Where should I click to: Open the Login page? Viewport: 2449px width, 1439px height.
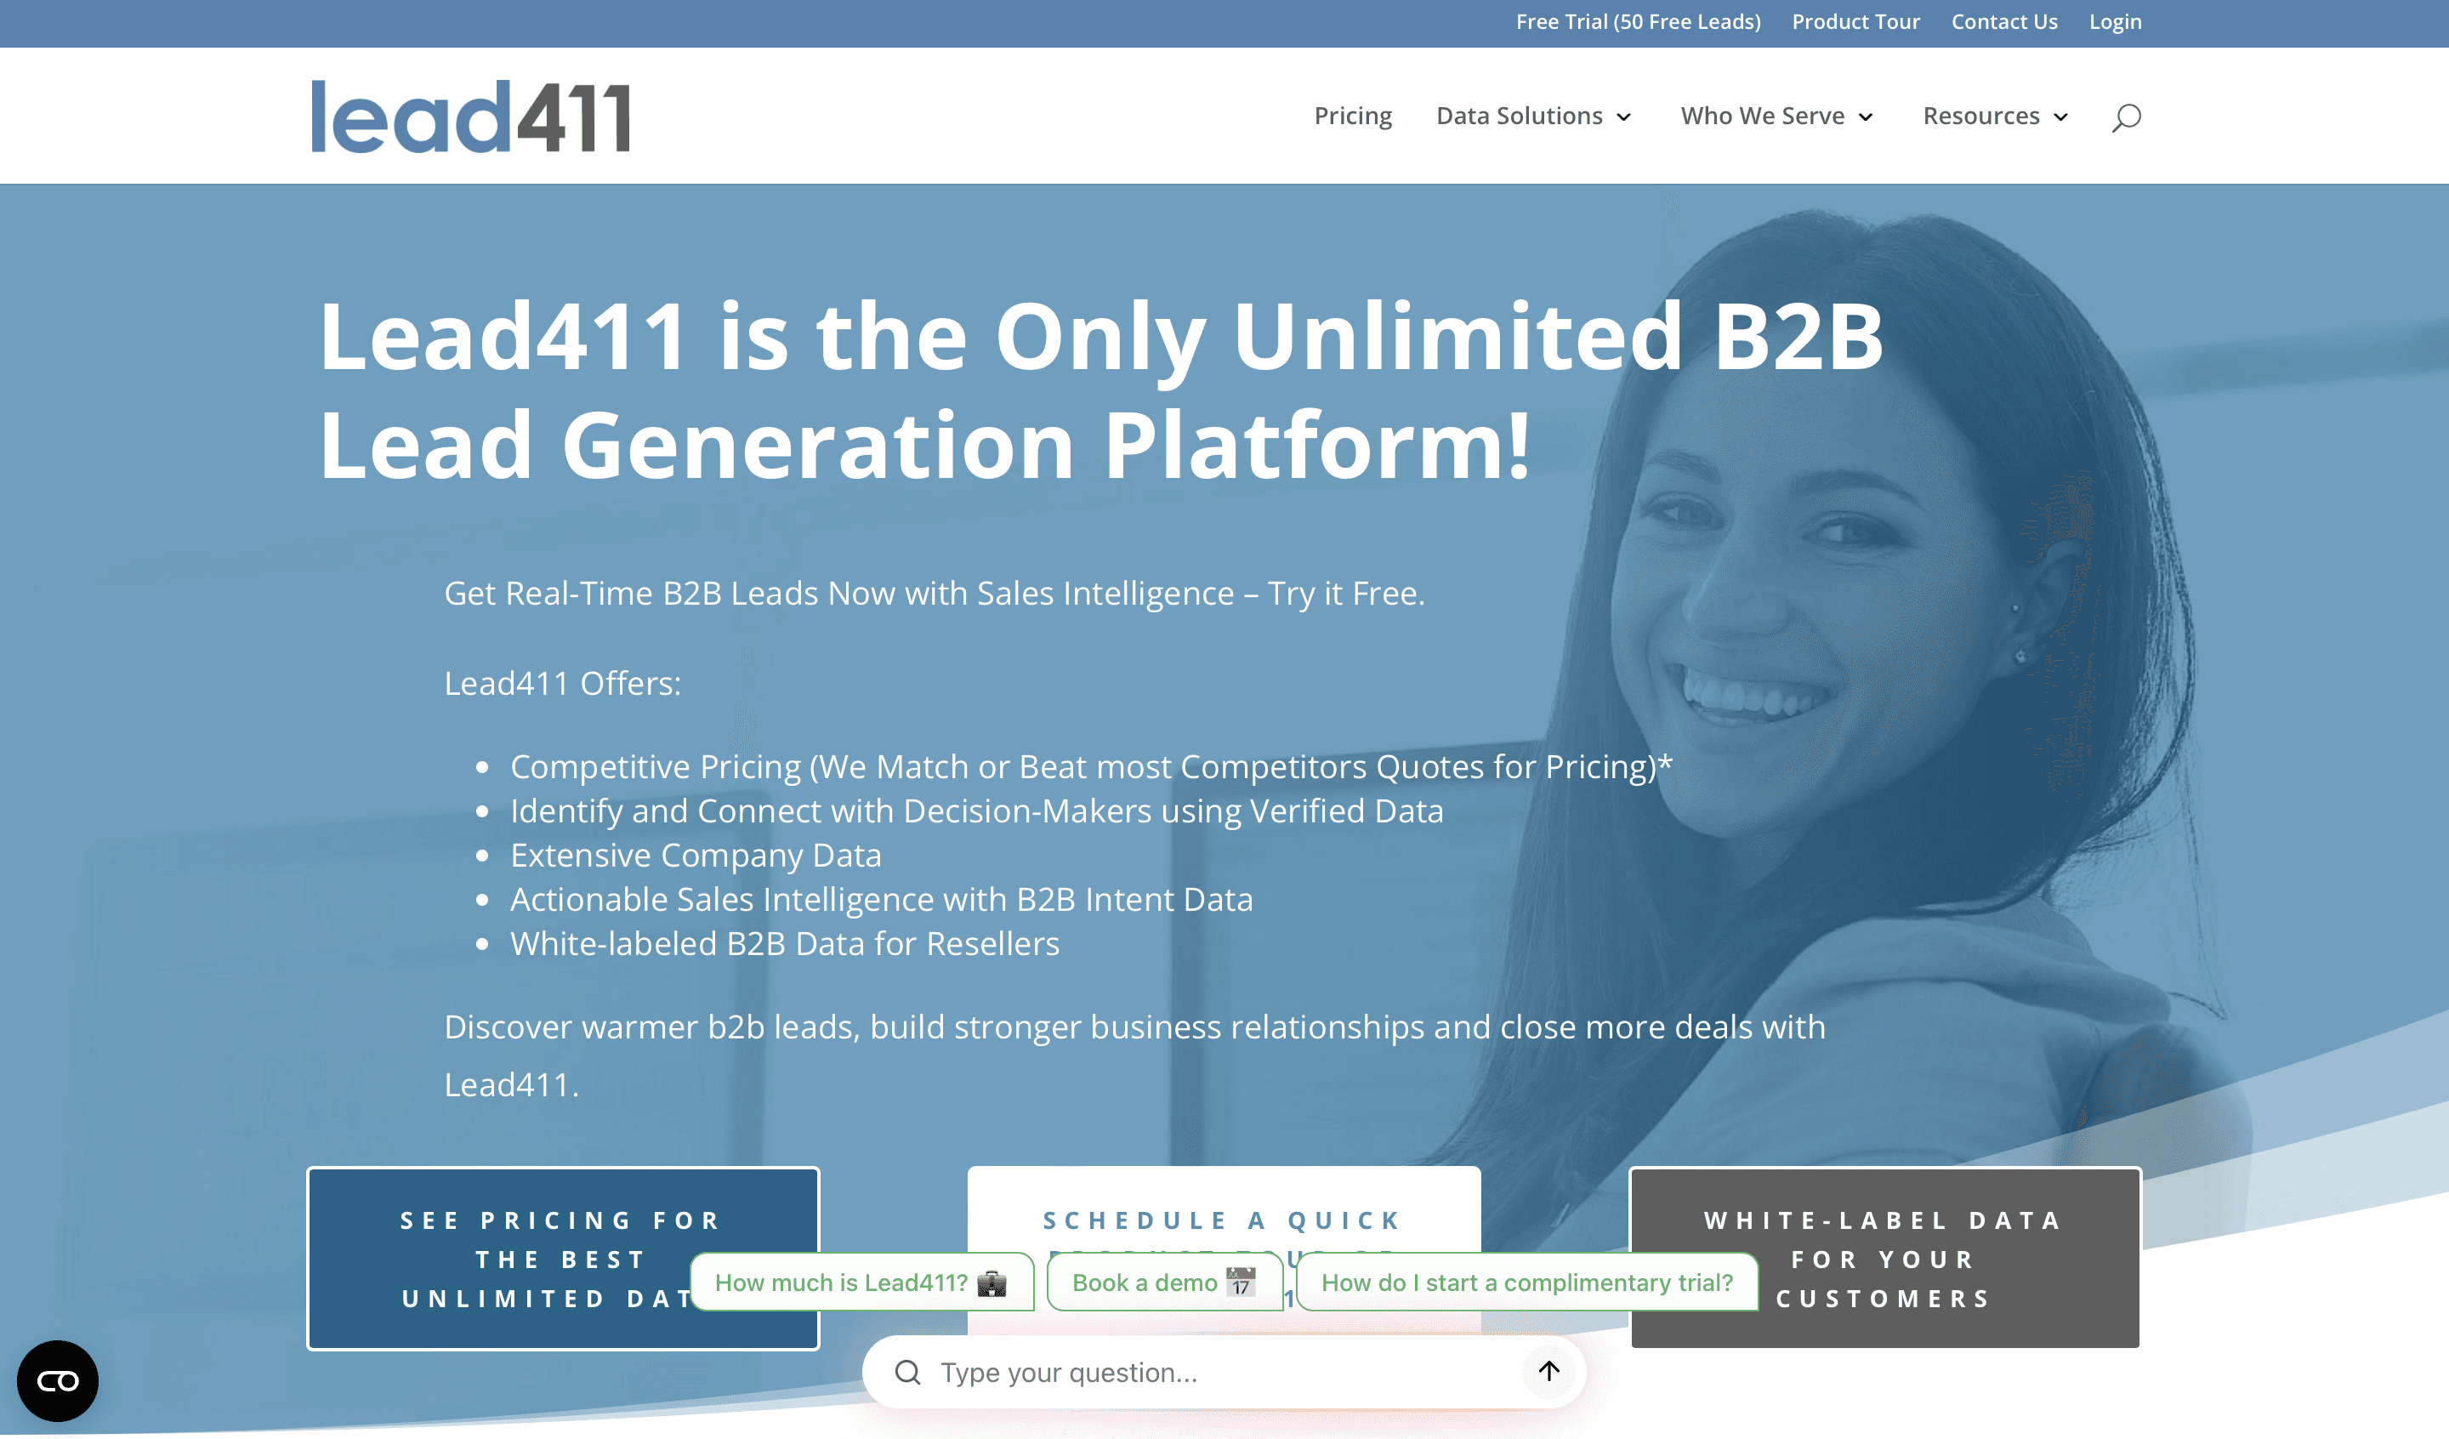tap(2115, 21)
